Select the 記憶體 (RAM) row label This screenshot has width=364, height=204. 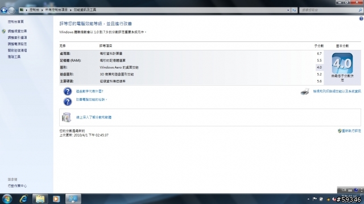(71, 61)
